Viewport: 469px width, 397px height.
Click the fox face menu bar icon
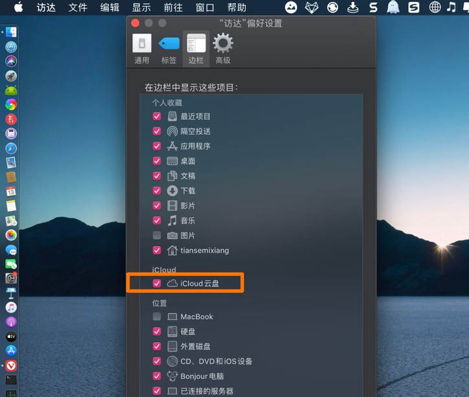tap(312, 7)
